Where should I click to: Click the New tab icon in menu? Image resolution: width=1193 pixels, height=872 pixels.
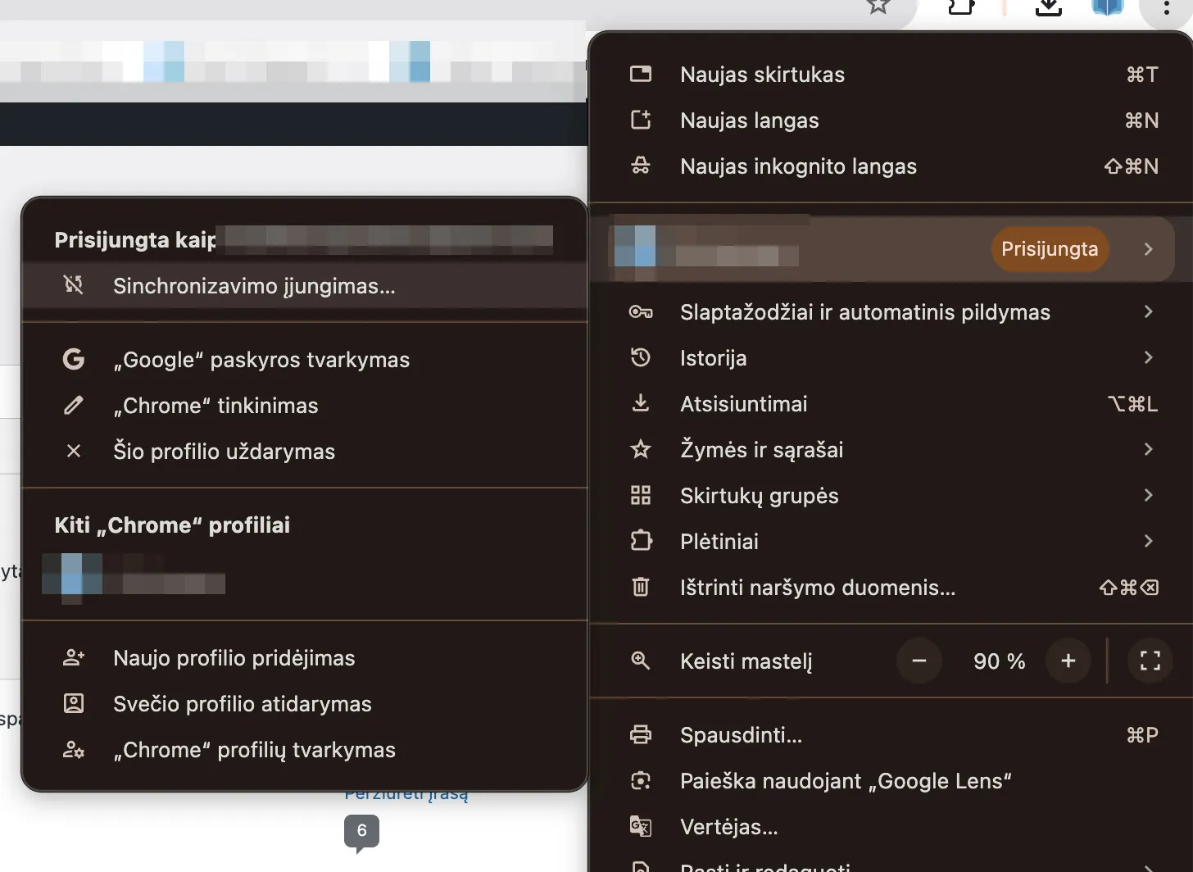pos(641,75)
